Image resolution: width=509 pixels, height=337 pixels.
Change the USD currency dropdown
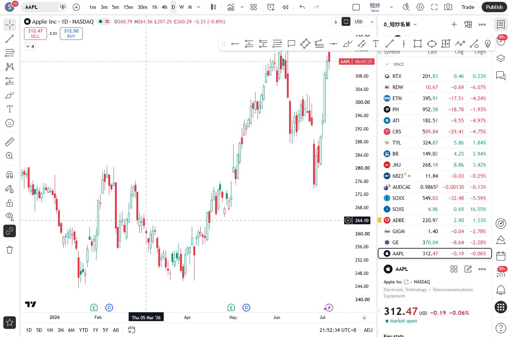[x=364, y=22]
